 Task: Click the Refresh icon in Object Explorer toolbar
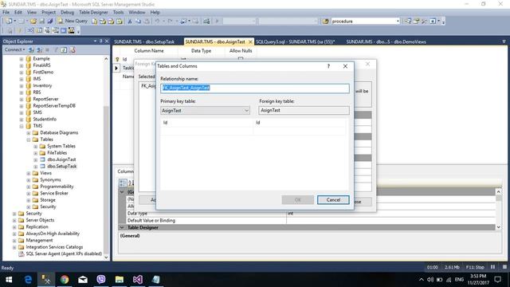click(x=64, y=49)
